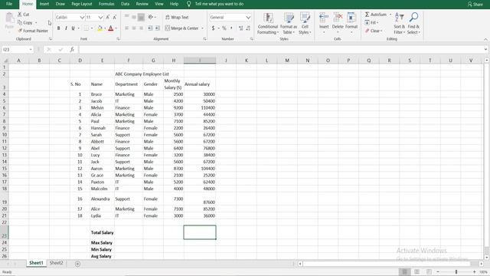Open Font group dialog launcher
The image size is (490, 276).
coord(118,39)
